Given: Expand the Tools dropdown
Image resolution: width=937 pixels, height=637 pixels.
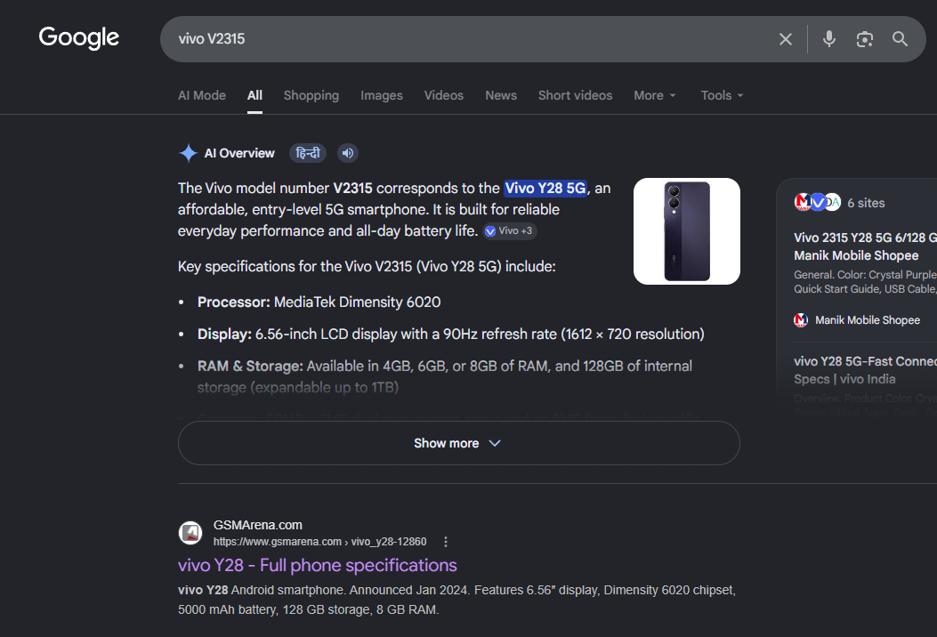Looking at the screenshot, I should pos(722,95).
